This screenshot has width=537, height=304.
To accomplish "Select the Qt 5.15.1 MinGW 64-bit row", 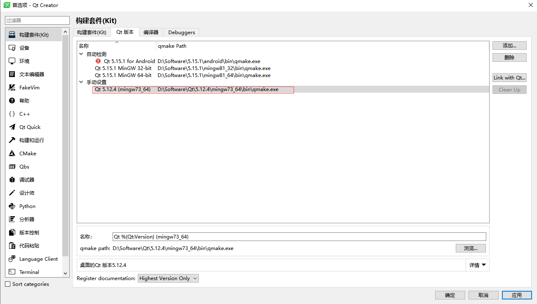I will [283, 75].
